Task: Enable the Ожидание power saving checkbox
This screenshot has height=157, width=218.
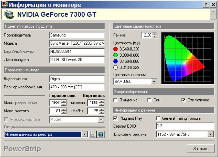Action: [115, 100]
